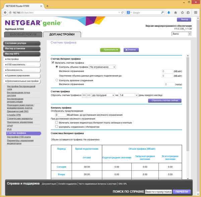Image resolution: width=201 pixels, height=197 pixels.
Task: Open Беспроводная ретрансляция link
Action: coord(15,100)
